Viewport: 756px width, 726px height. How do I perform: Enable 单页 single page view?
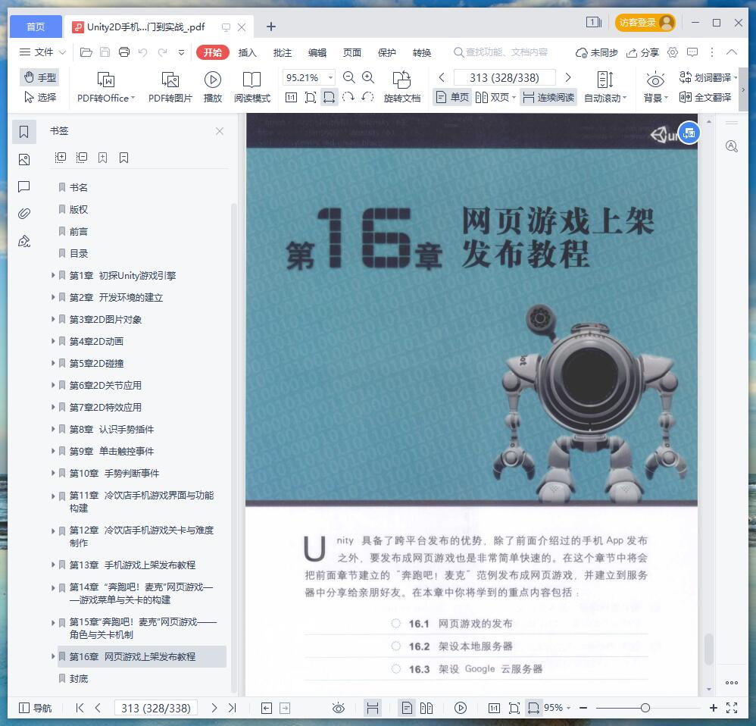click(x=451, y=98)
